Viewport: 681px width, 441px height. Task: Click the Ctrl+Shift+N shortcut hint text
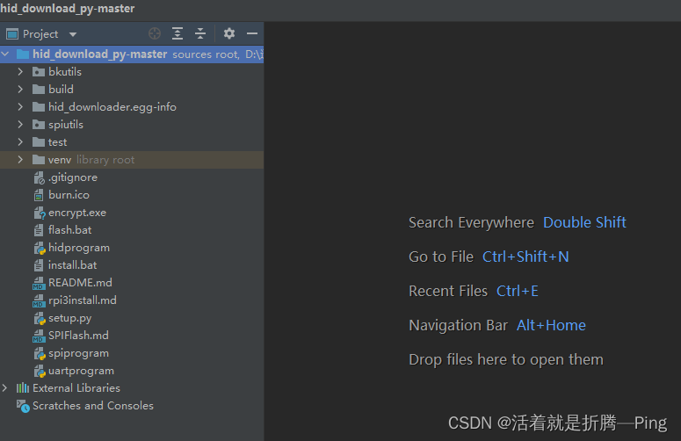point(525,257)
